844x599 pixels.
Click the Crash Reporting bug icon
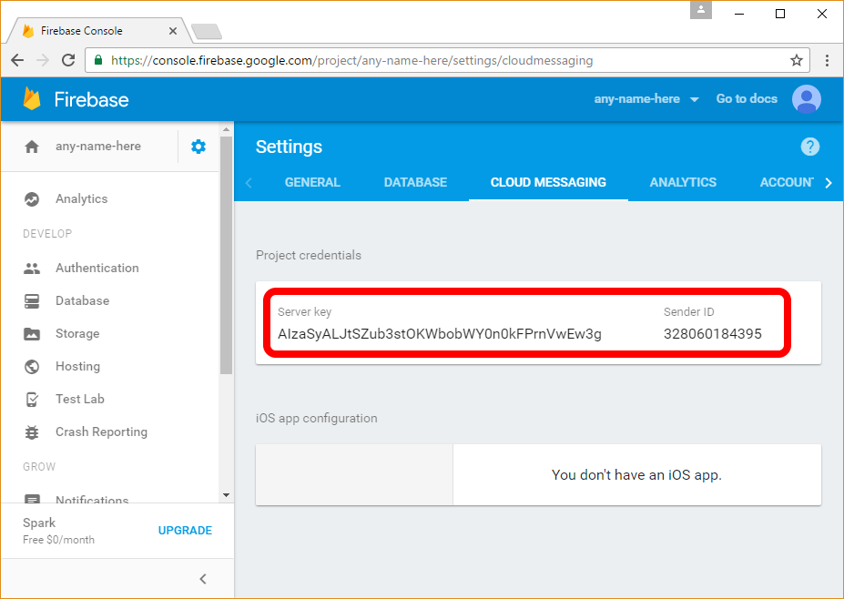pyautogui.click(x=32, y=432)
